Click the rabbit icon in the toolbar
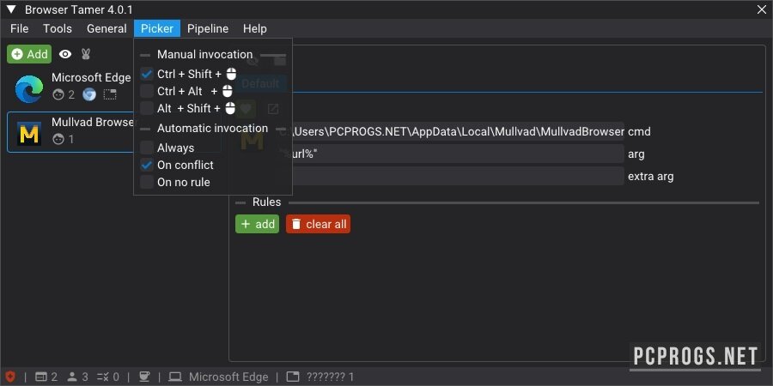 (85, 54)
